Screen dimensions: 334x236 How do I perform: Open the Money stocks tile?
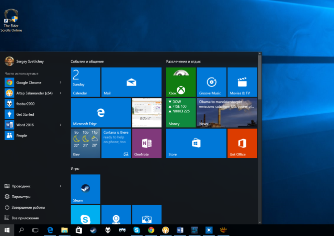181,113
